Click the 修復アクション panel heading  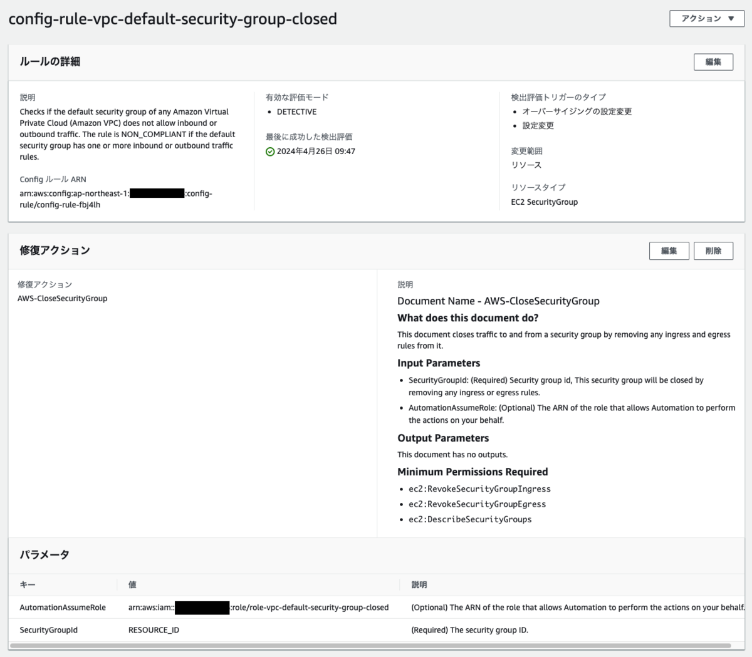click(55, 251)
